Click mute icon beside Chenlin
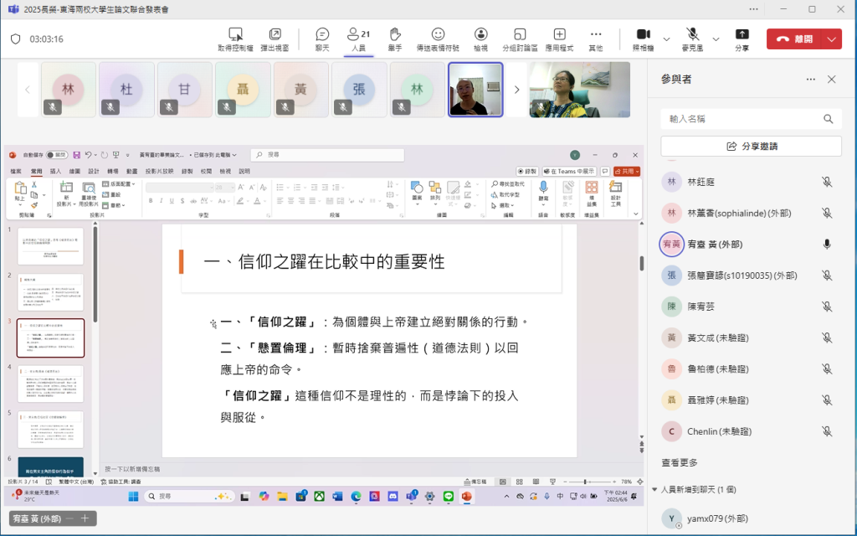 (x=827, y=431)
